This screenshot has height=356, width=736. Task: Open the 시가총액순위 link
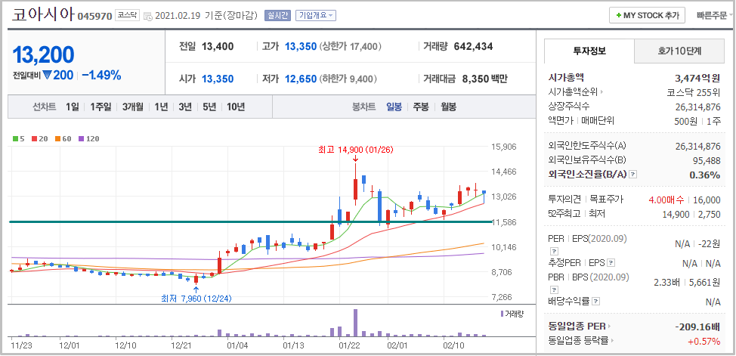tap(576, 91)
